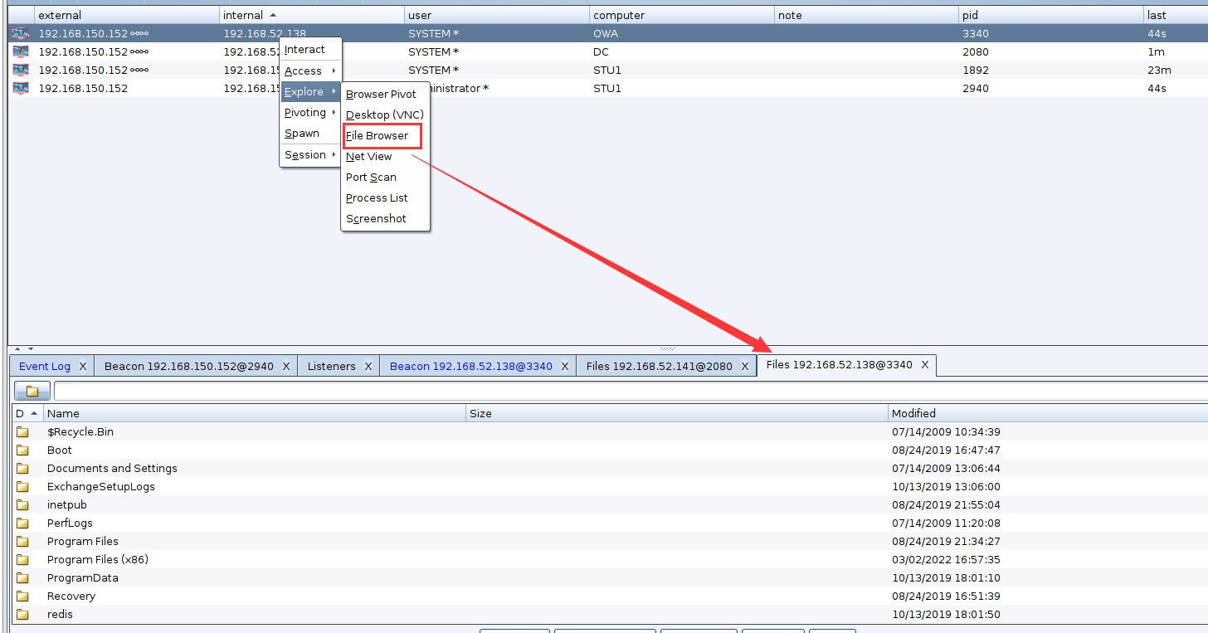Sort sessions by the pid column header
Viewport: 1208px width, 633px height.
[1050, 15]
